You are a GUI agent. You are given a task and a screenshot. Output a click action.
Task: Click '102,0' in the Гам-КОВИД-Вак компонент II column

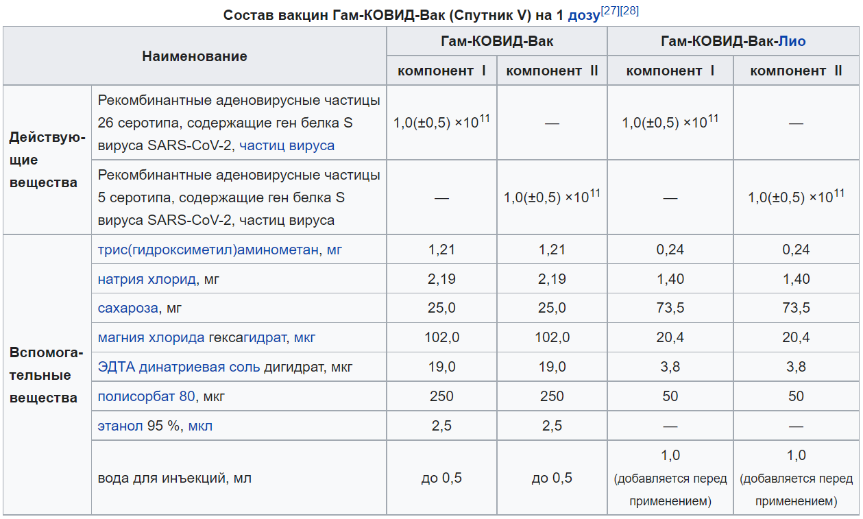pyautogui.click(x=552, y=337)
